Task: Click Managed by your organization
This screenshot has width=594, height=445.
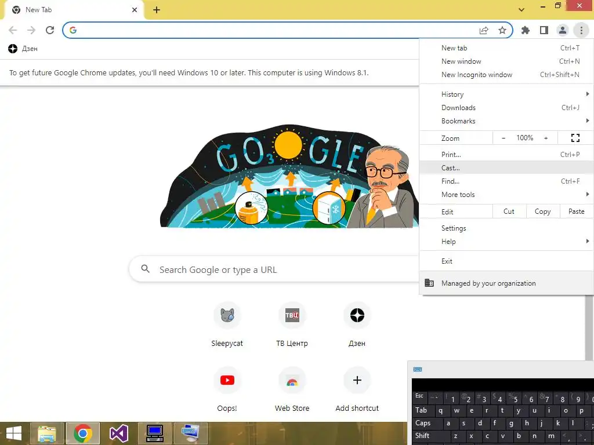Action: (x=506, y=283)
